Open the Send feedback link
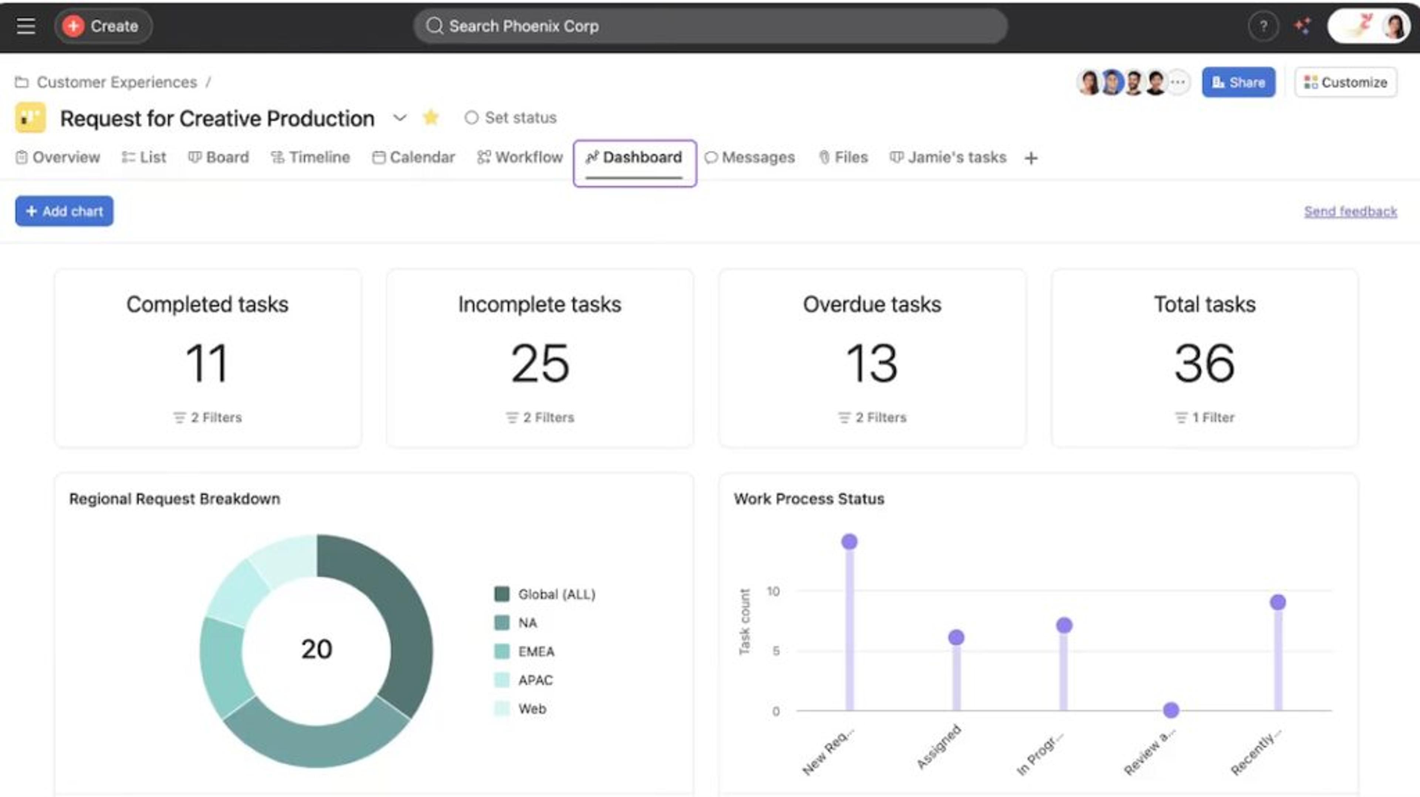The height and width of the screenshot is (797, 1420). (1350, 212)
